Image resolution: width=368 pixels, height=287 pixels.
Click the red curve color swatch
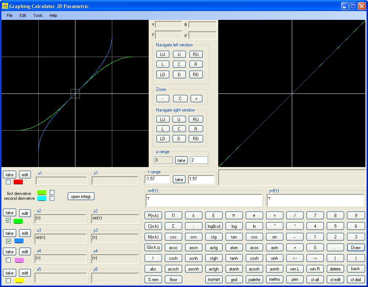pyautogui.click(x=18, y=182)
